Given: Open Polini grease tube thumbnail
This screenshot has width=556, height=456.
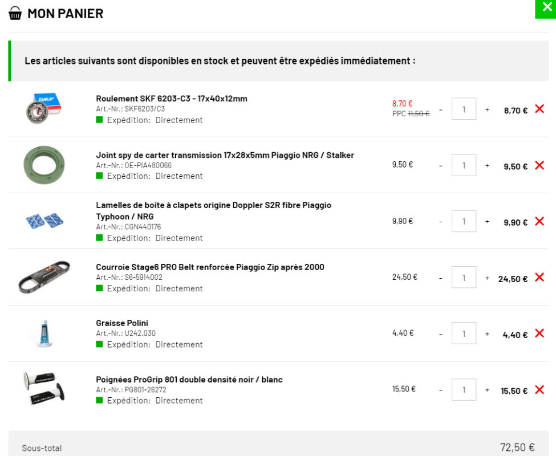Looking at the screenshot, I should click(x=44, y=333).
